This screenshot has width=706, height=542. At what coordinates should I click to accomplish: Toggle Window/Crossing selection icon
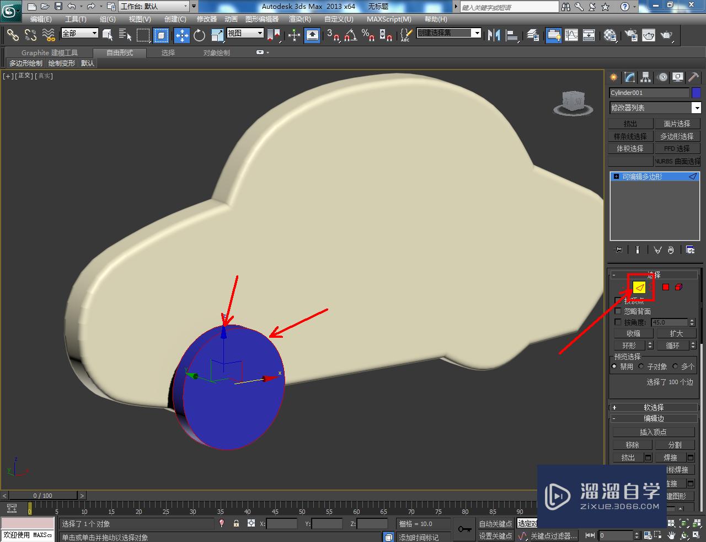click(x=161, y=35)
